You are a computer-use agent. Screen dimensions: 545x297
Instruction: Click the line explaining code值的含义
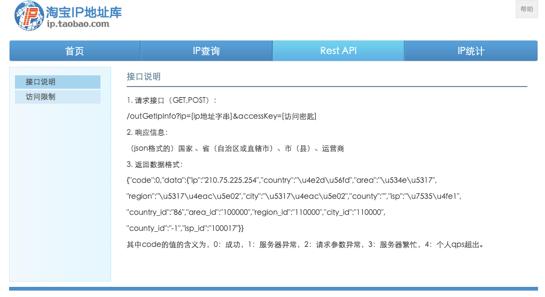[x=305, y=245]
